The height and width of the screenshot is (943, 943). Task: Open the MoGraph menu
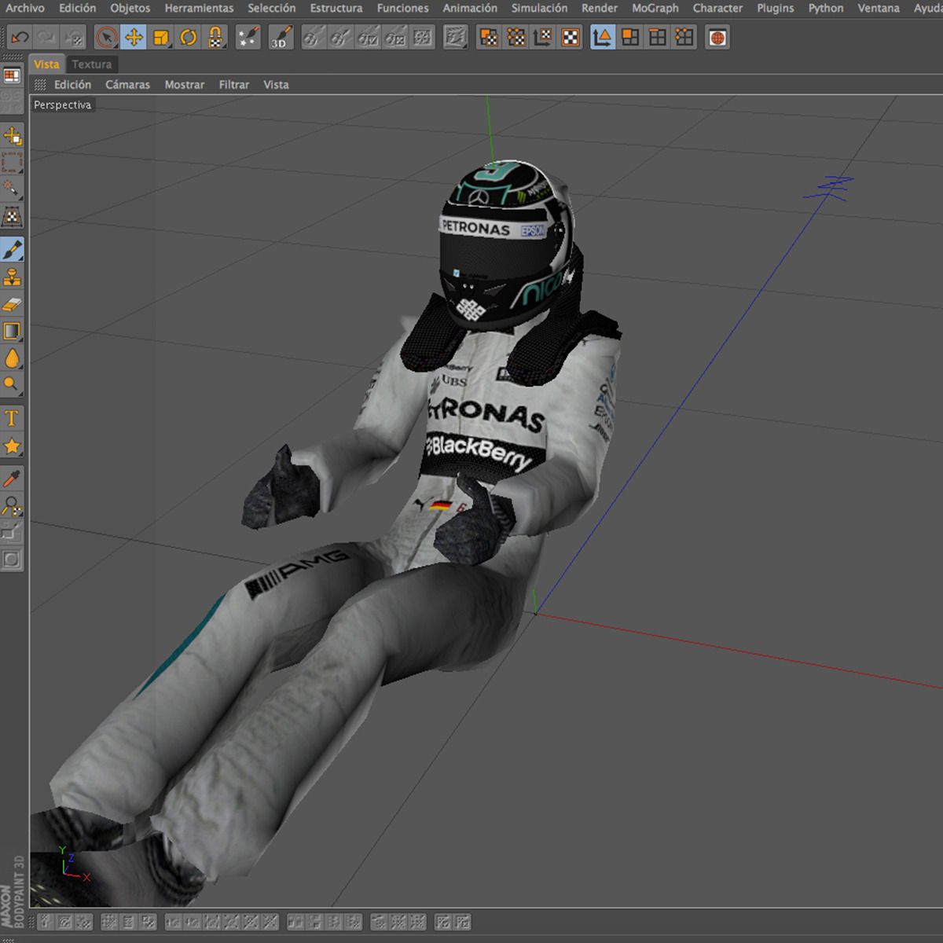tap(655, 8)
